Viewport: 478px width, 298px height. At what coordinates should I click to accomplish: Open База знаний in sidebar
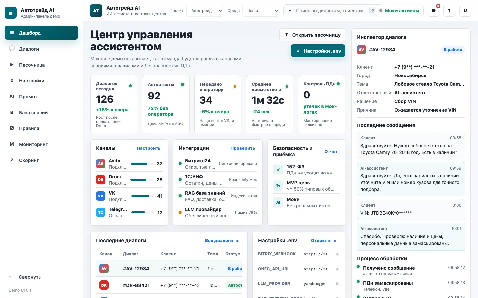point(41,112)
